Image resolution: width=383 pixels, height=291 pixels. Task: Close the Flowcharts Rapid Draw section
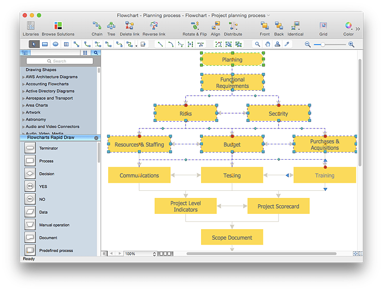[96, 138]
